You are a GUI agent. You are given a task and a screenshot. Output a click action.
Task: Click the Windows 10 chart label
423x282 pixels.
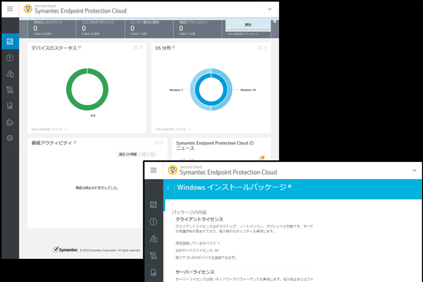pos(248,90)
